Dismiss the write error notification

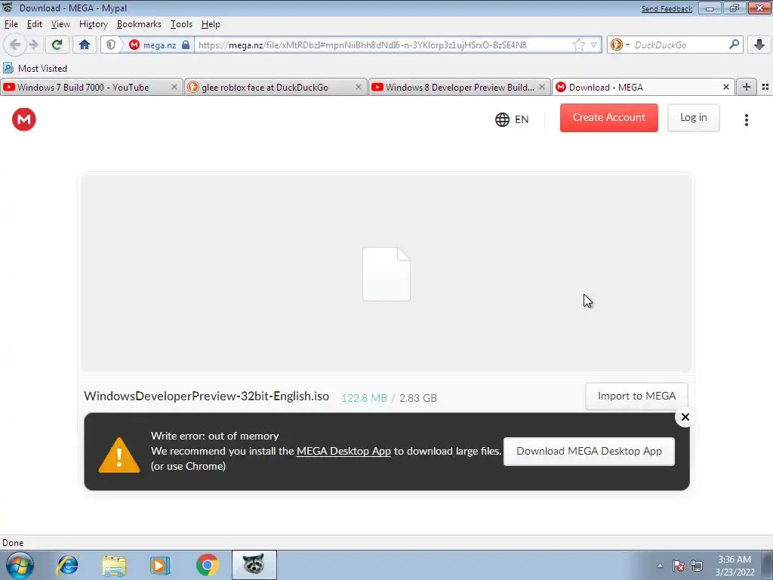tap(685, 417)
